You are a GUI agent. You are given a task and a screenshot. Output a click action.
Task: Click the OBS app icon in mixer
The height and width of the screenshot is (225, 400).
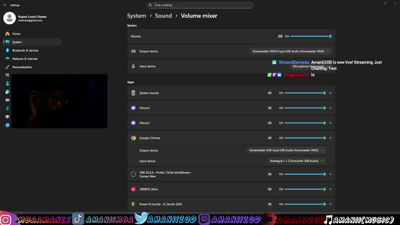[x=133, y=174]
